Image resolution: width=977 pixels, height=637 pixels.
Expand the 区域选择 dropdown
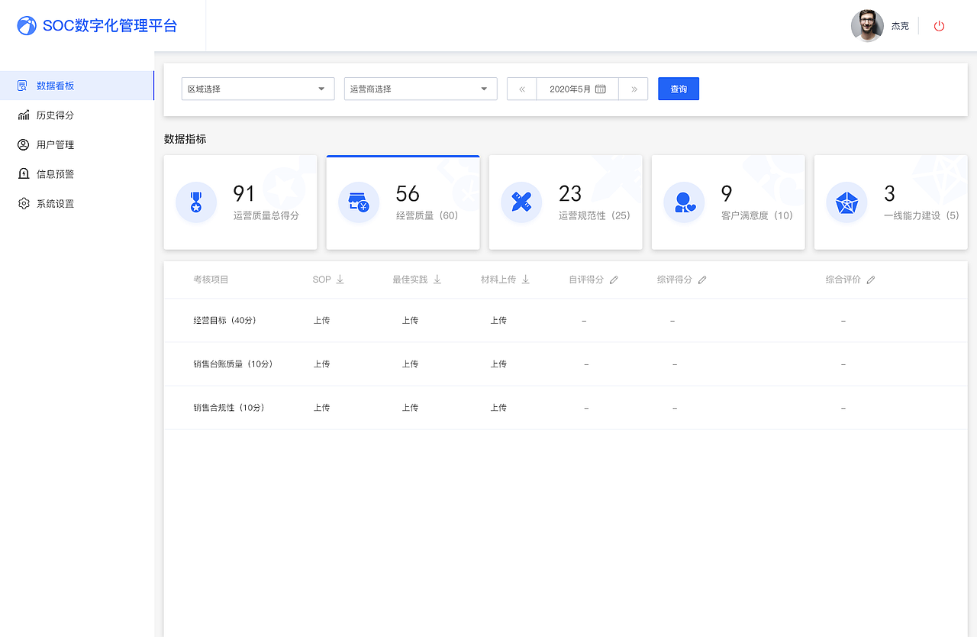[x=258, y=89]
